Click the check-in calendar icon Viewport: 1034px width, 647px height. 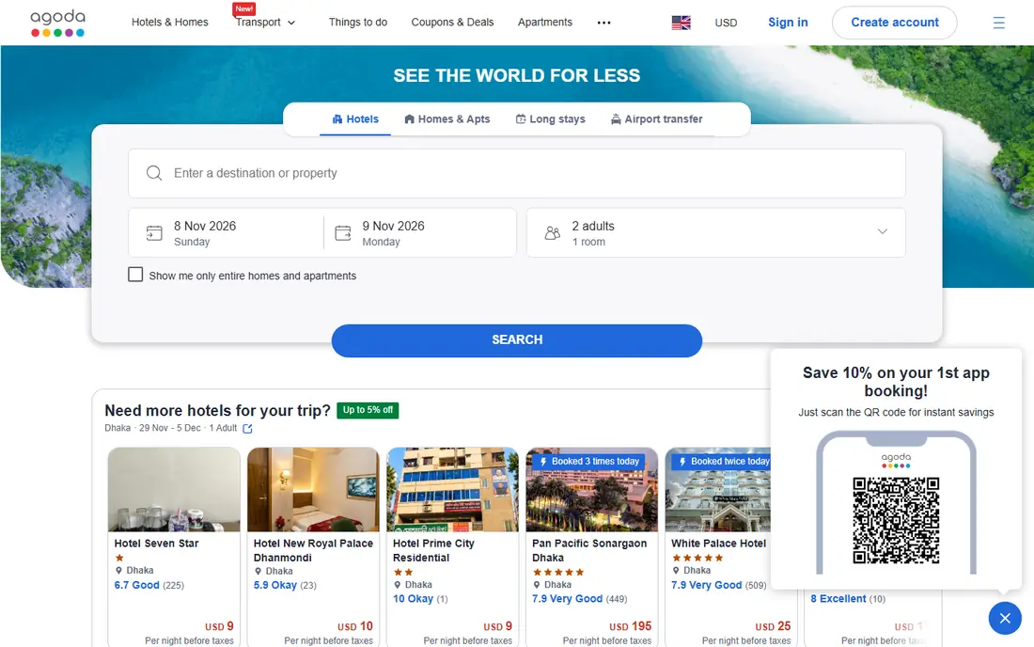click(x=154, y=233)
